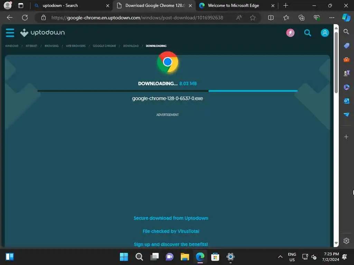Open the Favorites list

(286, 18)
